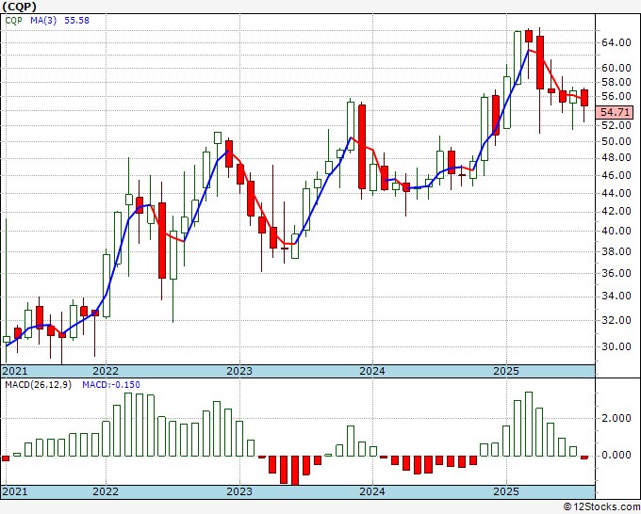Click the 34.00 price axis label

pos(616,296)
